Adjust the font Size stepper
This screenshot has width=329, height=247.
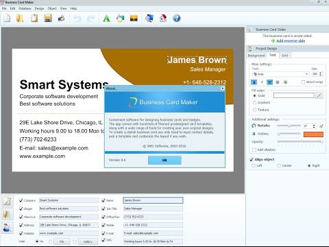320,74
